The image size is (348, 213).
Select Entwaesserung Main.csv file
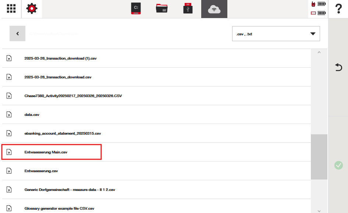tap(46, 152)
